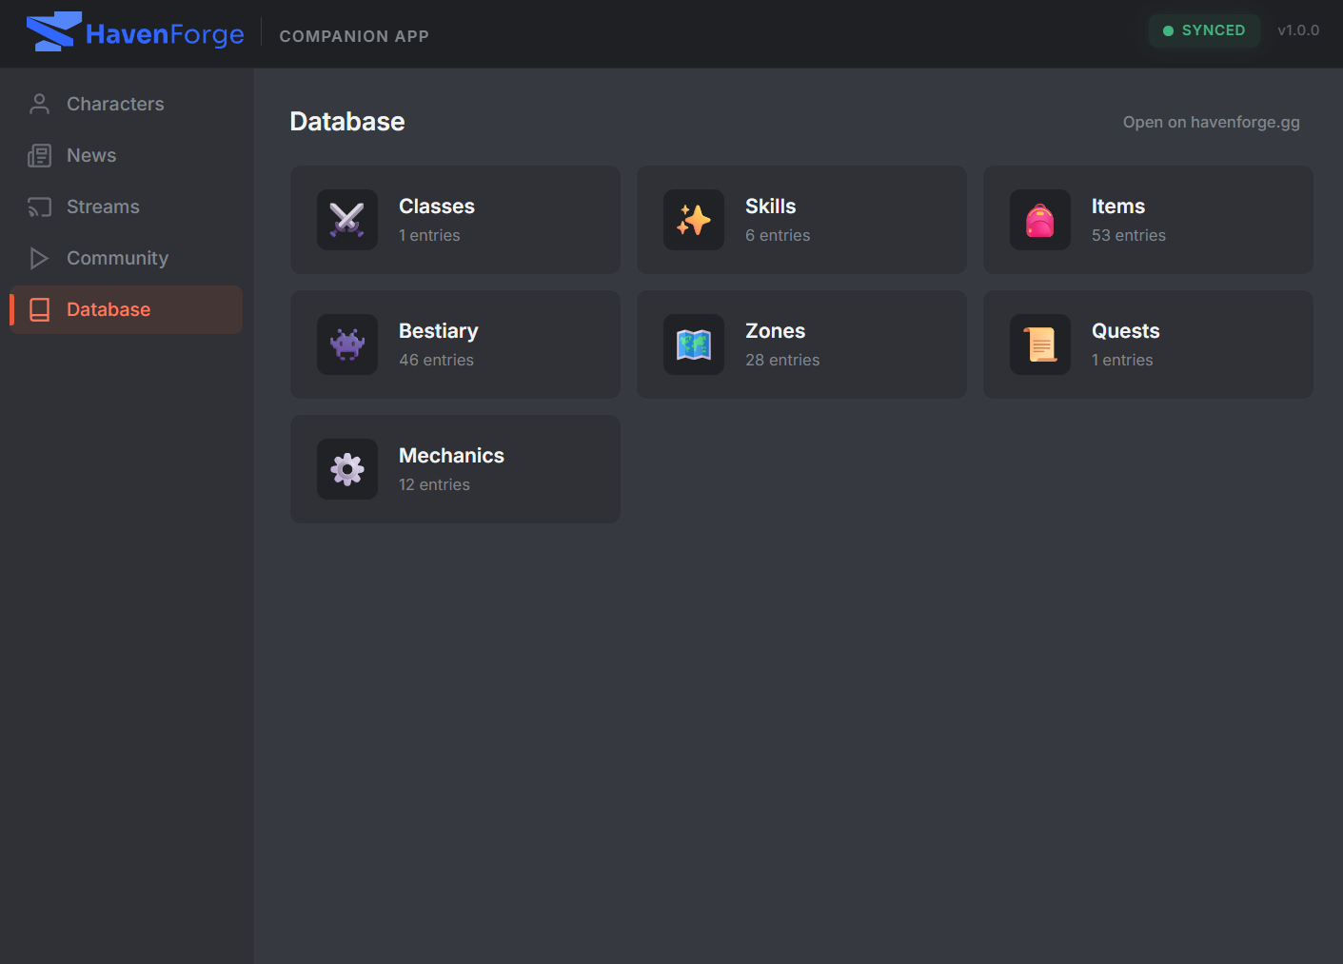Screen dimensions: 1343x964
Task: Select Database in the sidebar
Action: coord(109,309)
